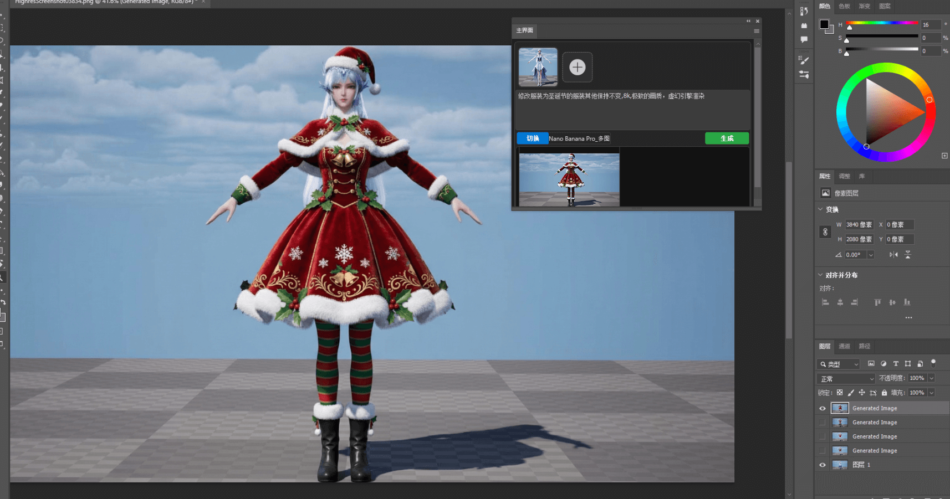
Task: Switch to the 通道 tab
Action: [844, 346]
